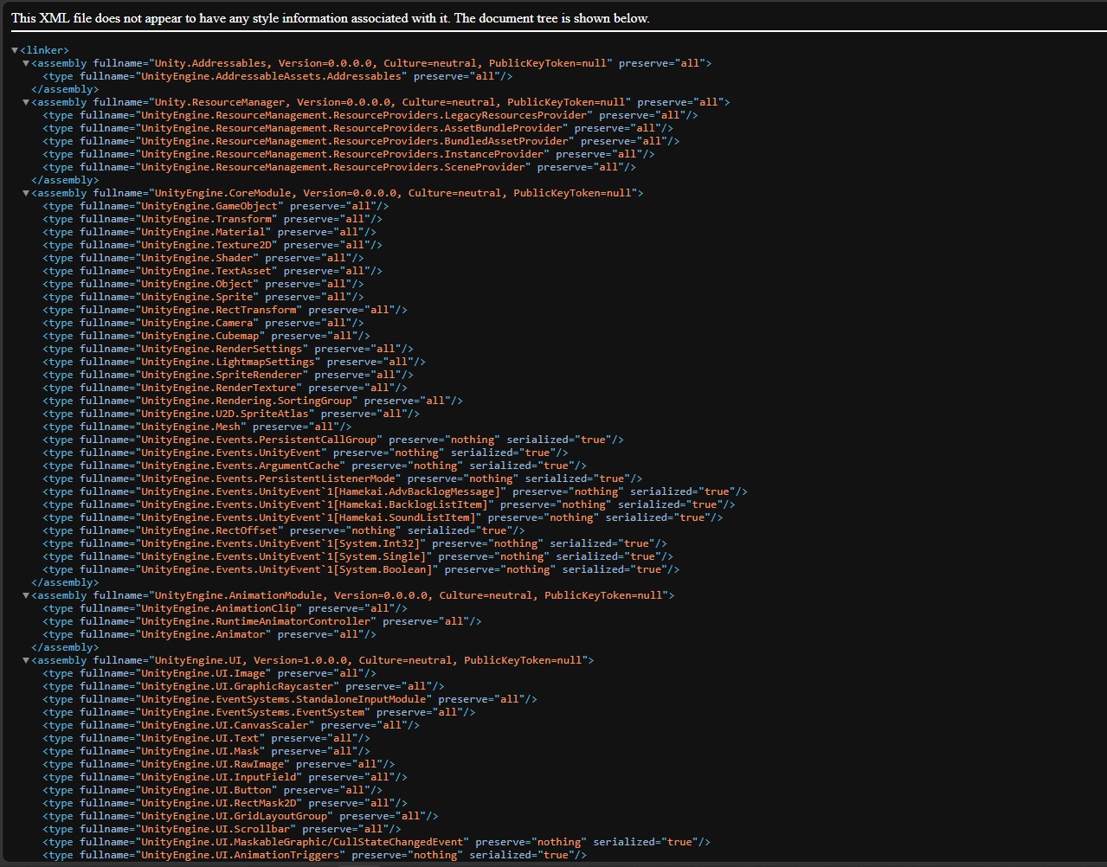Collapse the UnityEngine.CoreModule assembly node

click(x=26, y=193)
